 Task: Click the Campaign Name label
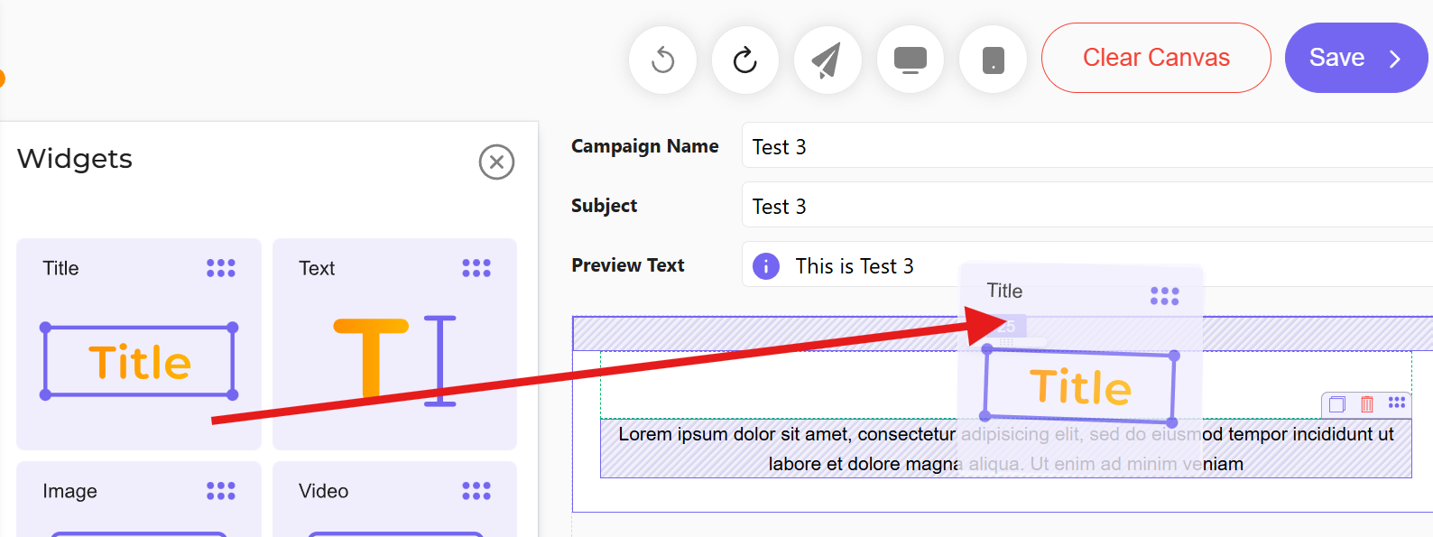(644, 146)
